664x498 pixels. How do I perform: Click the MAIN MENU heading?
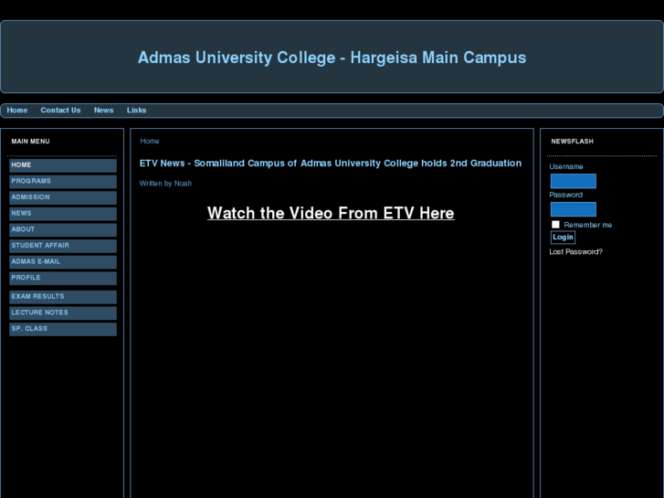(x=30, y=142)
